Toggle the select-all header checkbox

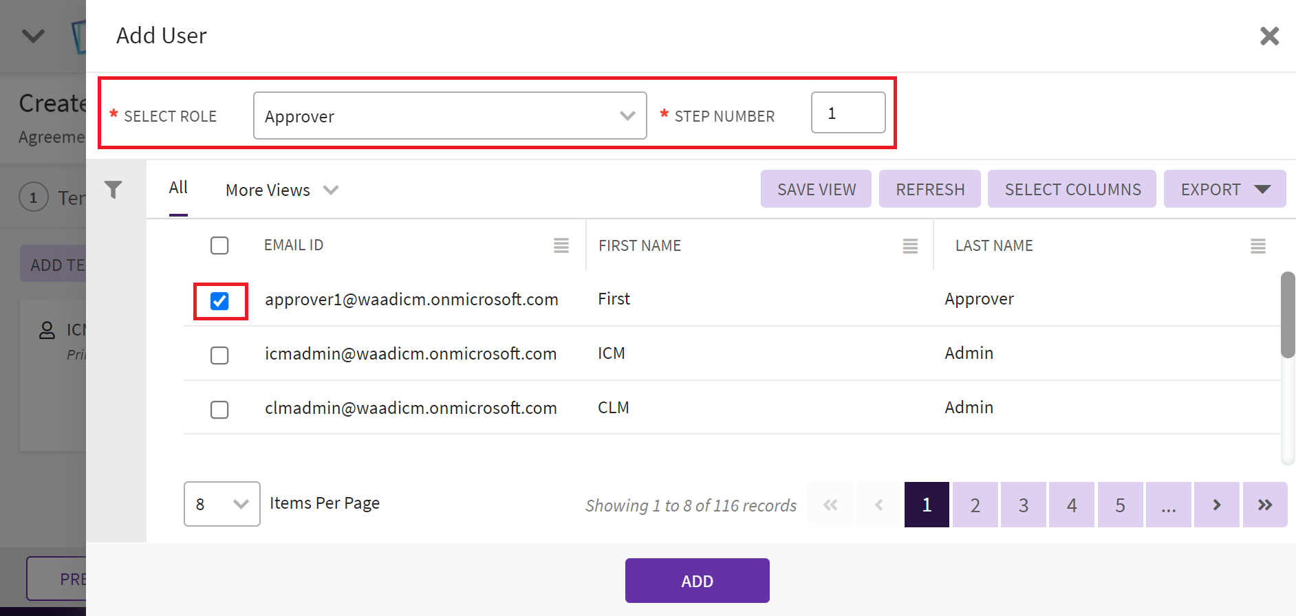click(x=219, y=245)
